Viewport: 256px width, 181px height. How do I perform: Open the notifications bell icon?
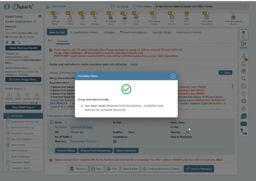pos(244,63)
